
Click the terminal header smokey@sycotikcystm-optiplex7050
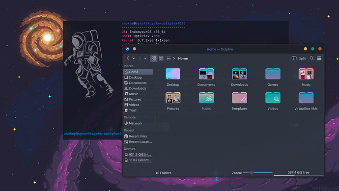click(x=153, y=24)
